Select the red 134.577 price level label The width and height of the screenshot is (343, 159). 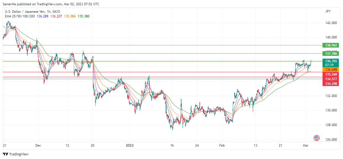[x=331, y=79]
